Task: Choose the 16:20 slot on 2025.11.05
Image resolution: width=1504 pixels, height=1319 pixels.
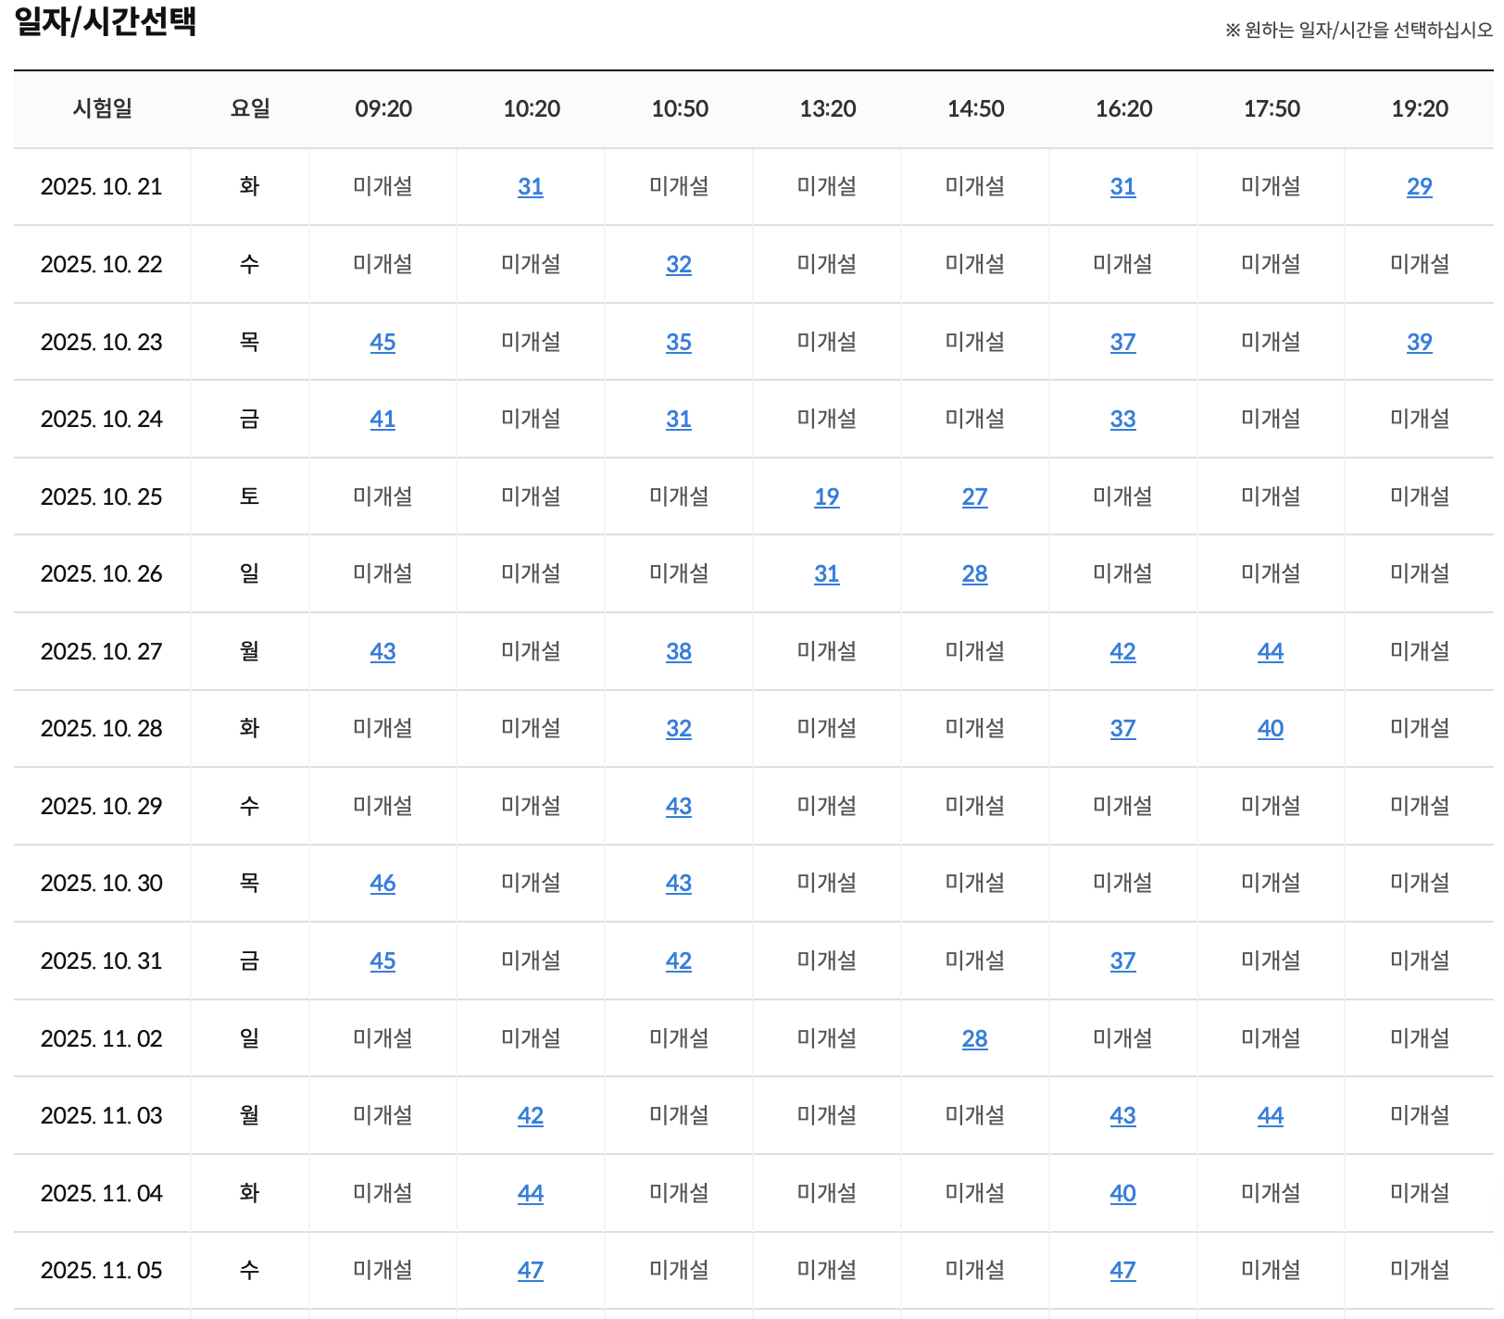Action: tap(1123, 1271)
